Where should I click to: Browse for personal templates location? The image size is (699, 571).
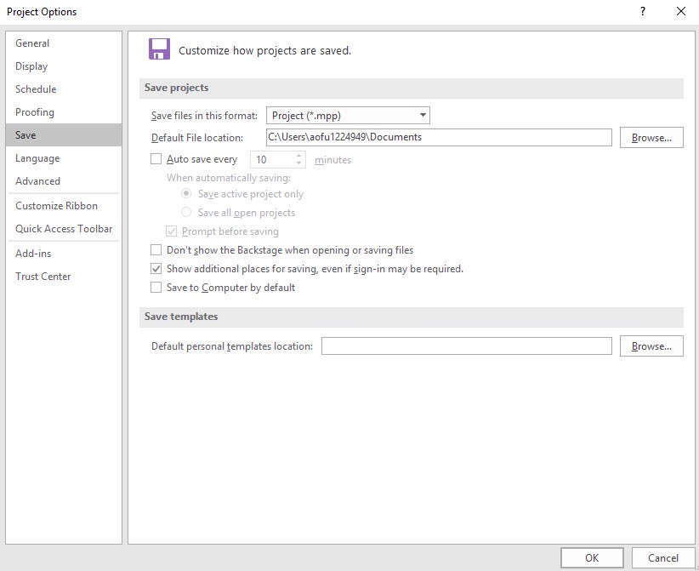coord(651,346)
